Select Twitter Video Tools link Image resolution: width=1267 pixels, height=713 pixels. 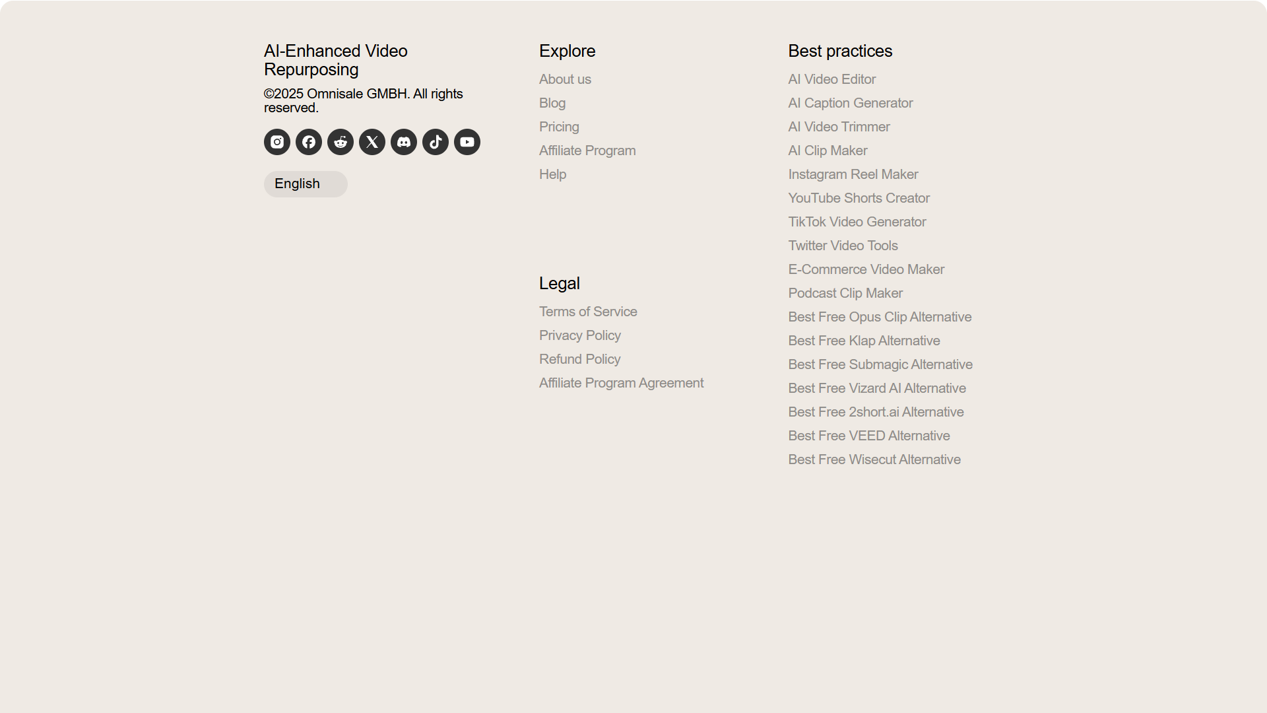[x=843, y=246]
